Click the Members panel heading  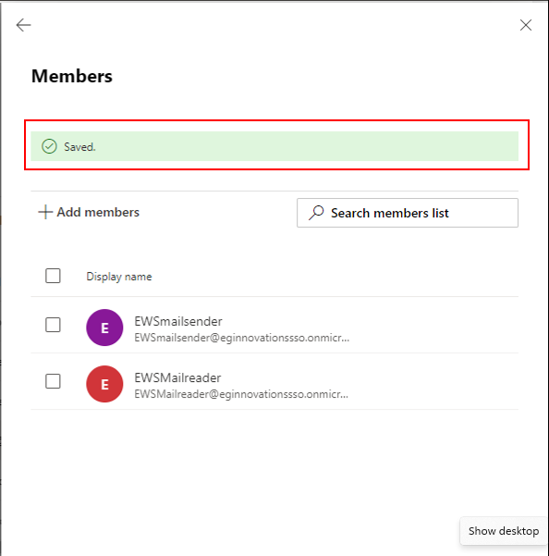[x=72, y=76]
